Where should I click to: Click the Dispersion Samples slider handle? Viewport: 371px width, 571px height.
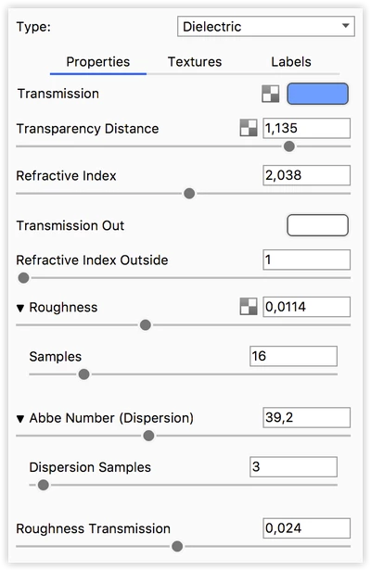pos(44,485)
